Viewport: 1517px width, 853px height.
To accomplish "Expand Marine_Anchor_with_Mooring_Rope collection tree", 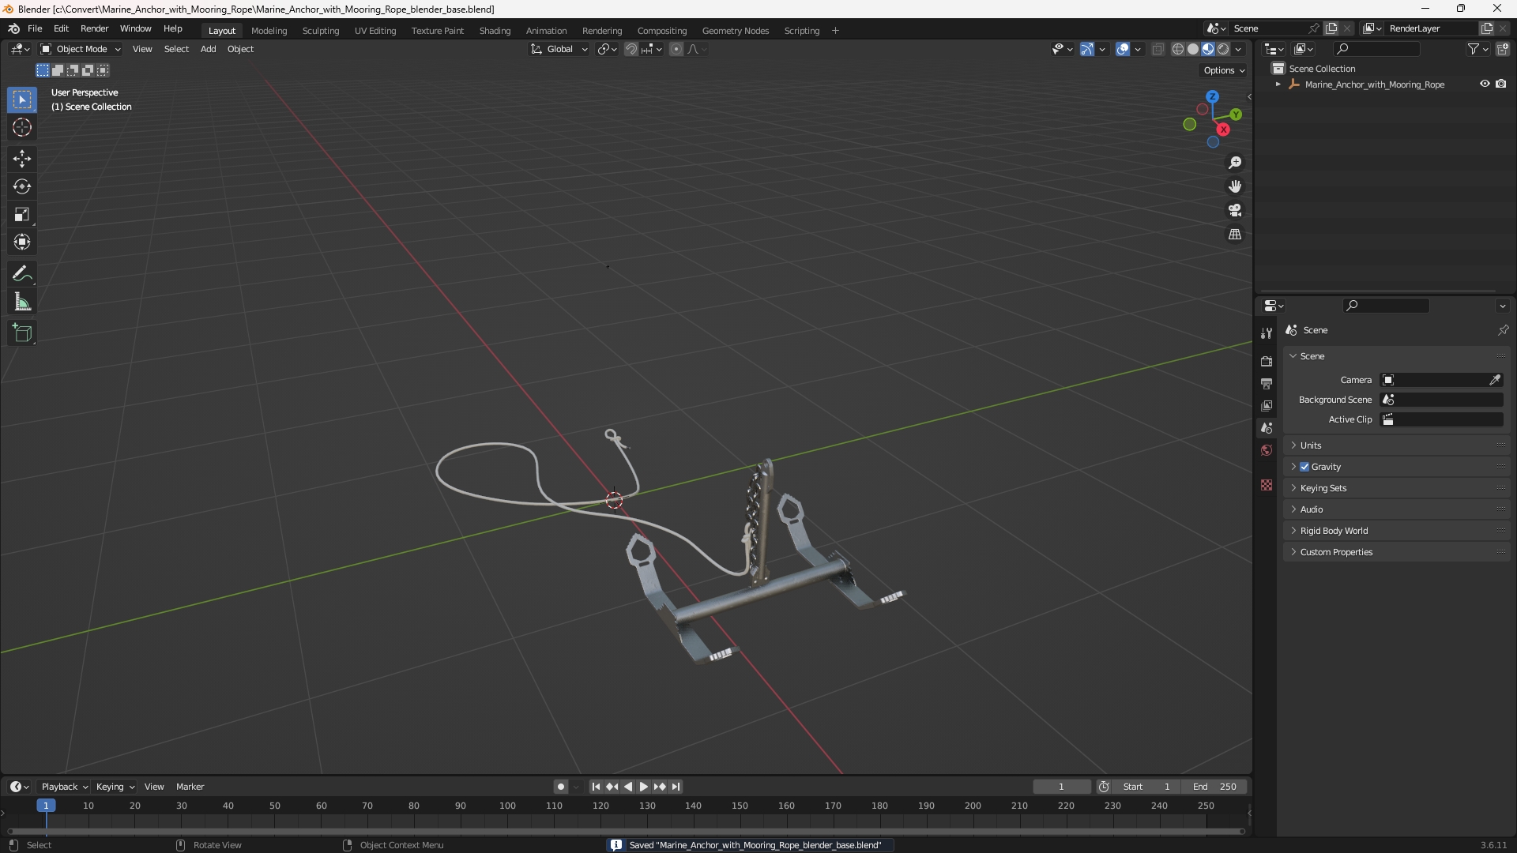I will click(x=1278, y=85).
